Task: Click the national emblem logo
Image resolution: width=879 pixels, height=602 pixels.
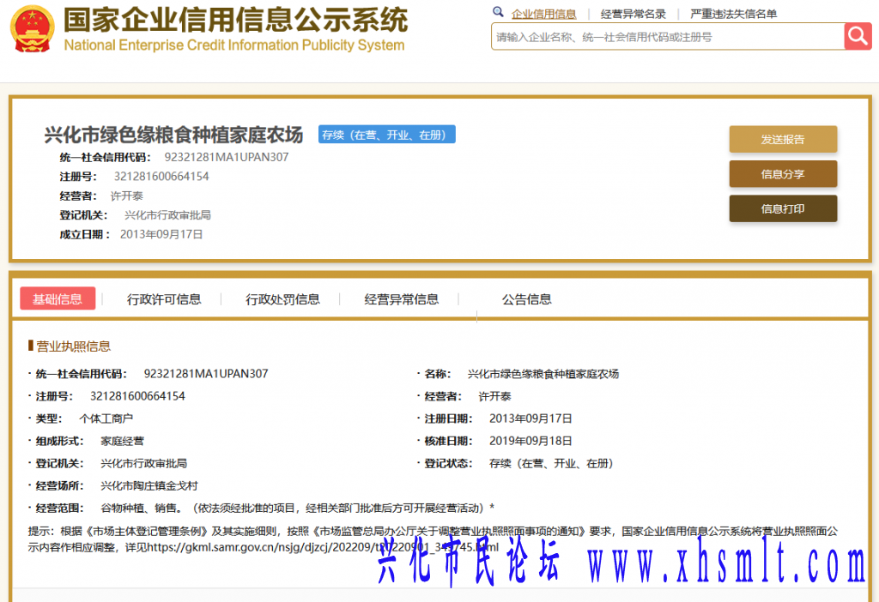Action: coord(33,28)
